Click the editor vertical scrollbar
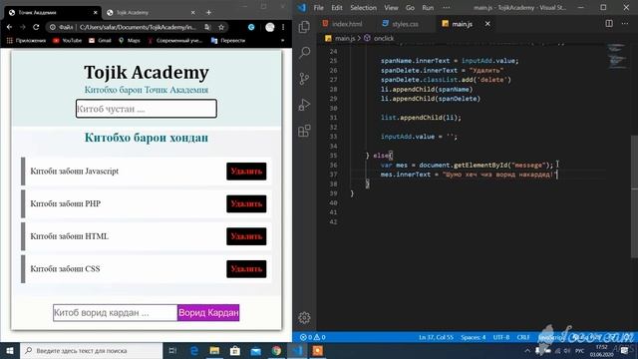 tap(634, 196)
